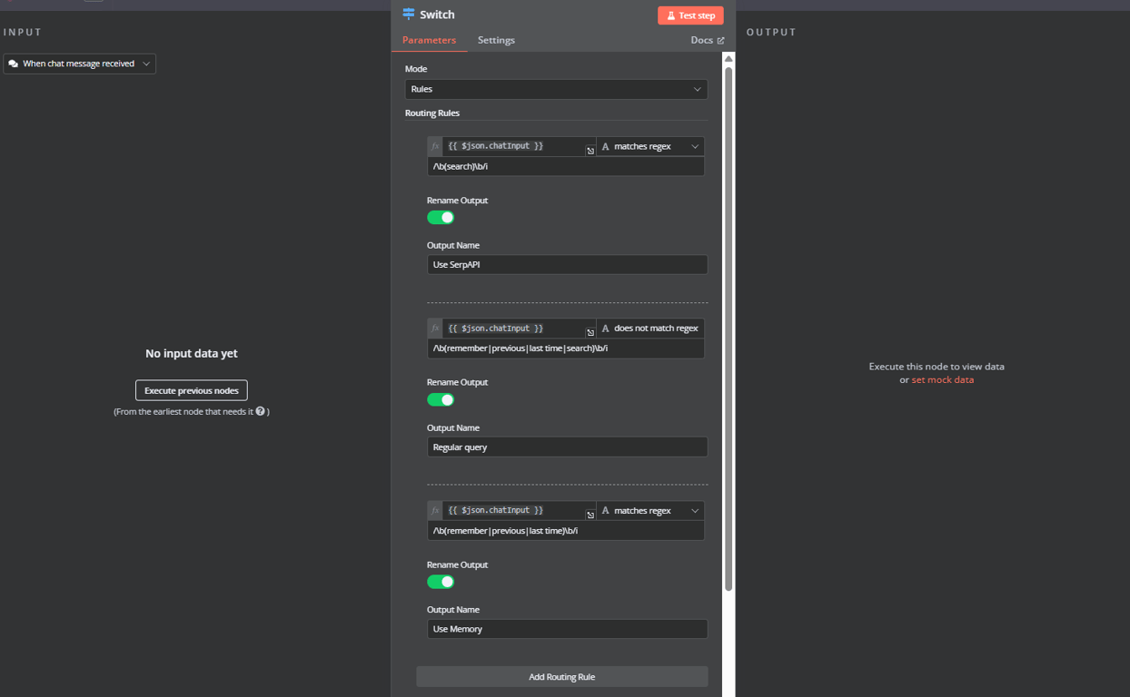The image size is (1130, 697).
Task: Click the set mock data link in the output panel
Action: click(x=942, y=378)
